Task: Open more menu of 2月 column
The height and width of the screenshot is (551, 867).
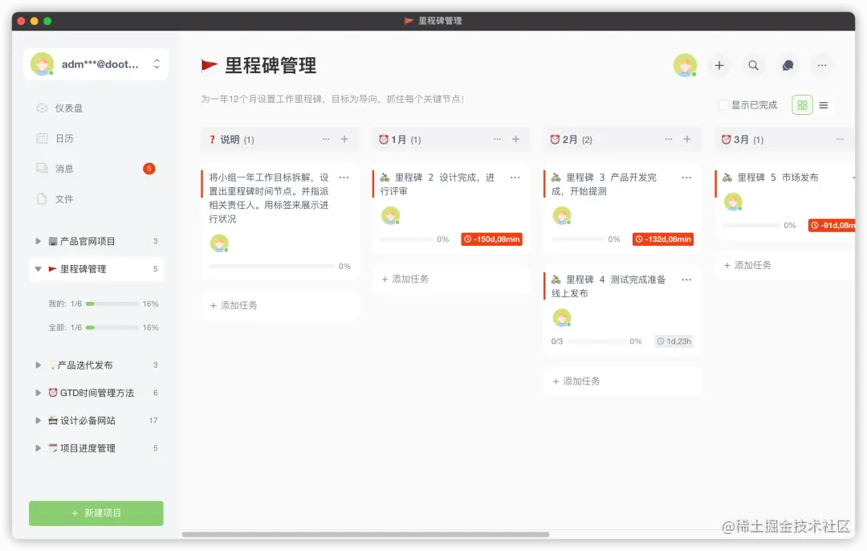Action: point(669,140)
